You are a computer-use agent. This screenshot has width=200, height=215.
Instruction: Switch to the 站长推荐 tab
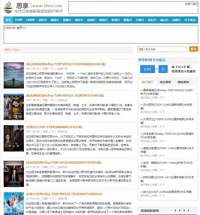click(165, 82)
